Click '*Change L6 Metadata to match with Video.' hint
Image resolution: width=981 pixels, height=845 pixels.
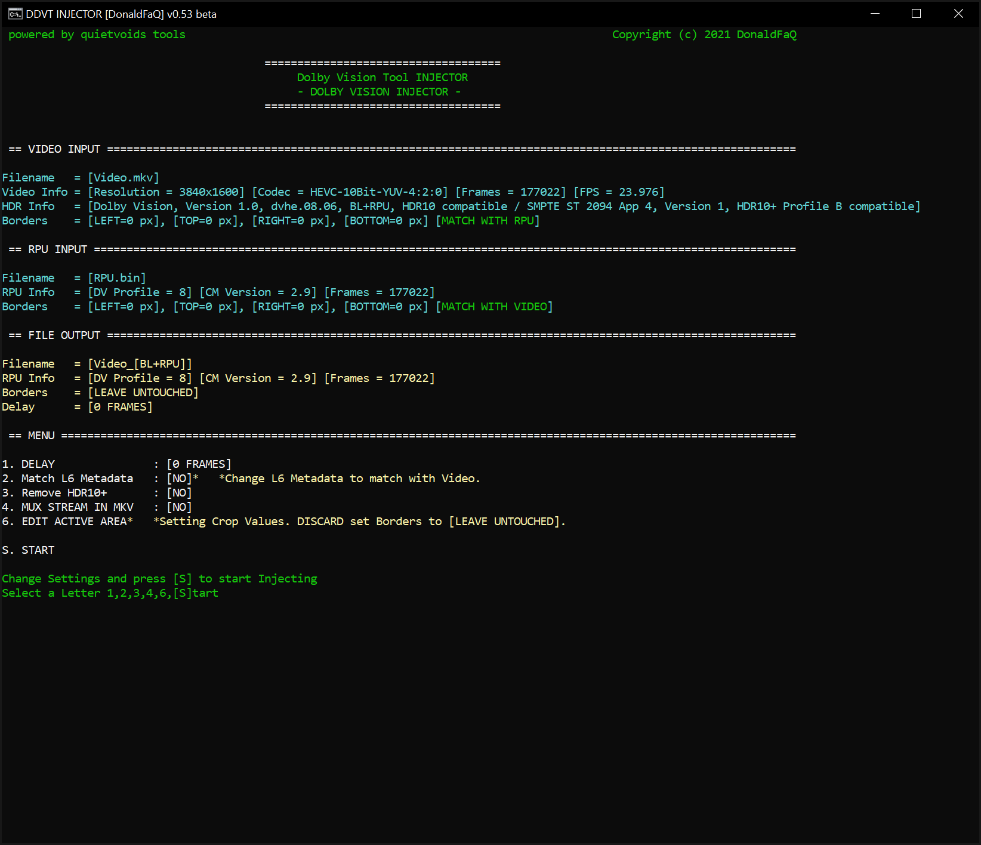coord(350,479)
